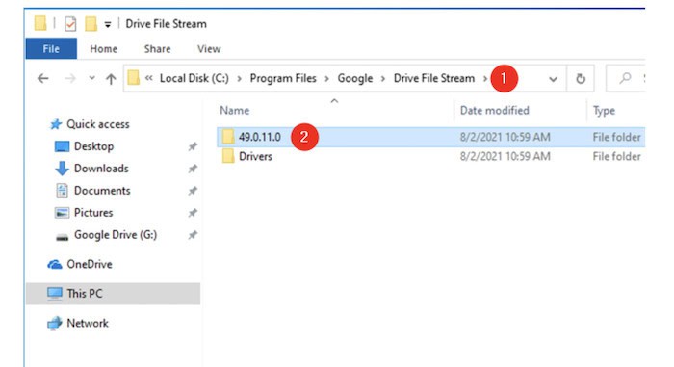Click the address bar folder icon
Viewport: 674px width, 367px height.
pyautogui.click(x=134, y=78)
